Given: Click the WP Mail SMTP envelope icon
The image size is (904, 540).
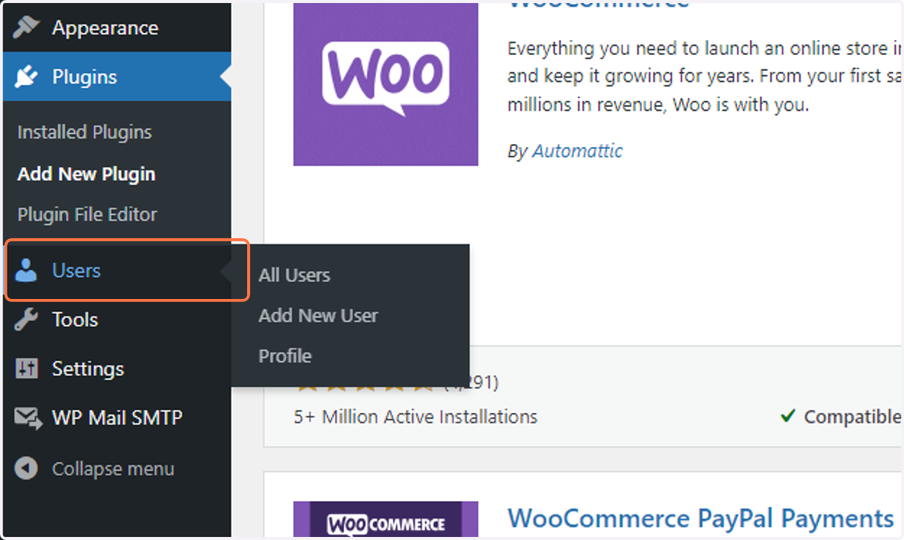Looking at the screenshot, I should [28, 418].
